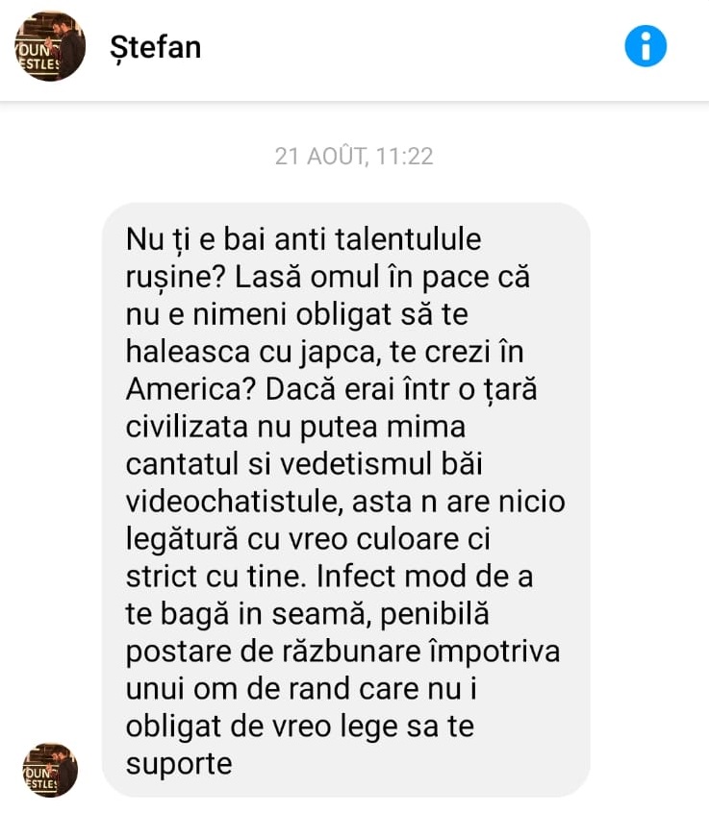
Task: Tap the line "haleasca cu japca, te crezi în"
Action: click(325, 352)
